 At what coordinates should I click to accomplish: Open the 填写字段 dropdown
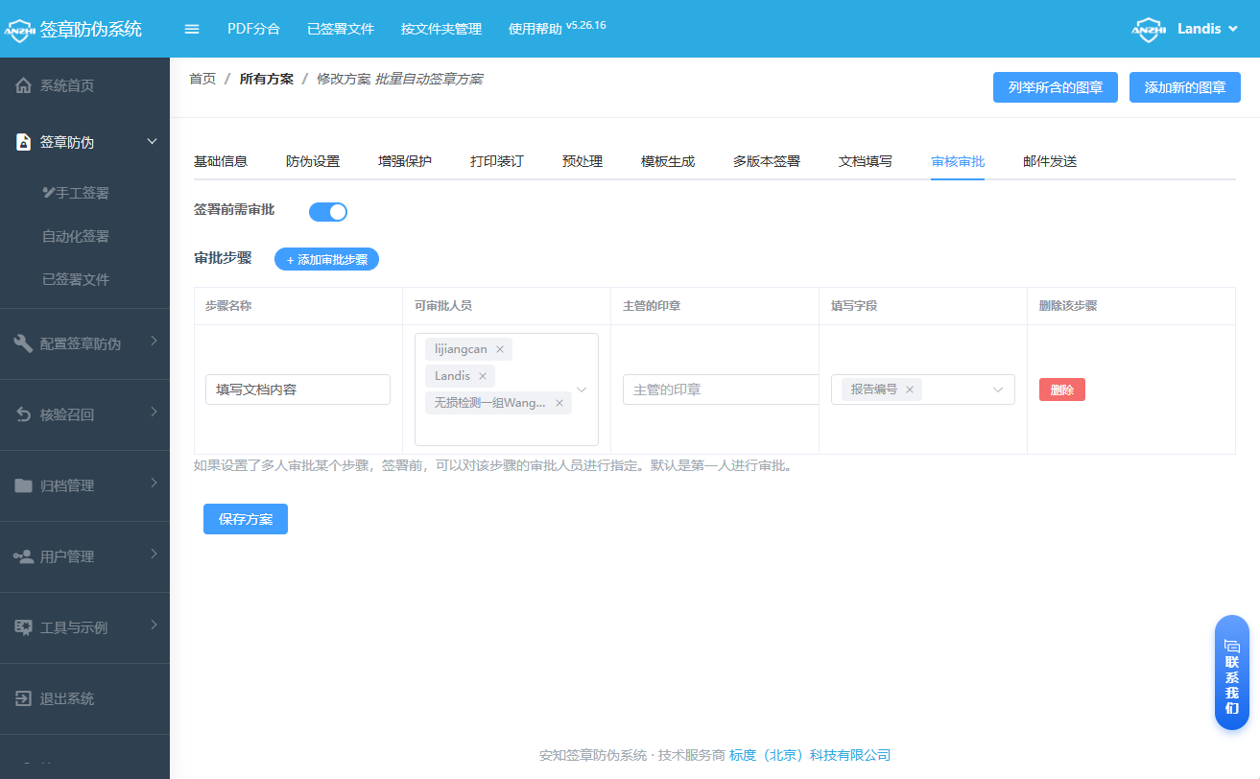coord(1000,389)
